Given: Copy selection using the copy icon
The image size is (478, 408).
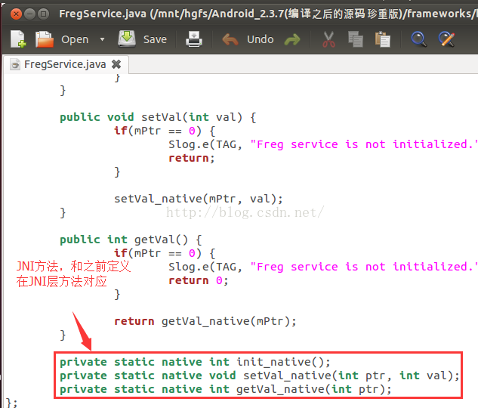Looking at the screenshot, I should coord(356,39).
